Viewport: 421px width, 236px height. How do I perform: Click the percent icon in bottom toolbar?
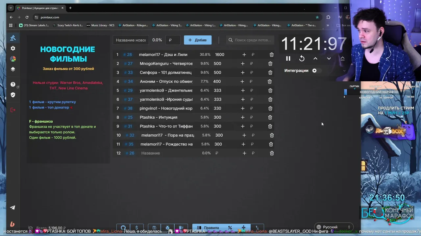(230, 228)
